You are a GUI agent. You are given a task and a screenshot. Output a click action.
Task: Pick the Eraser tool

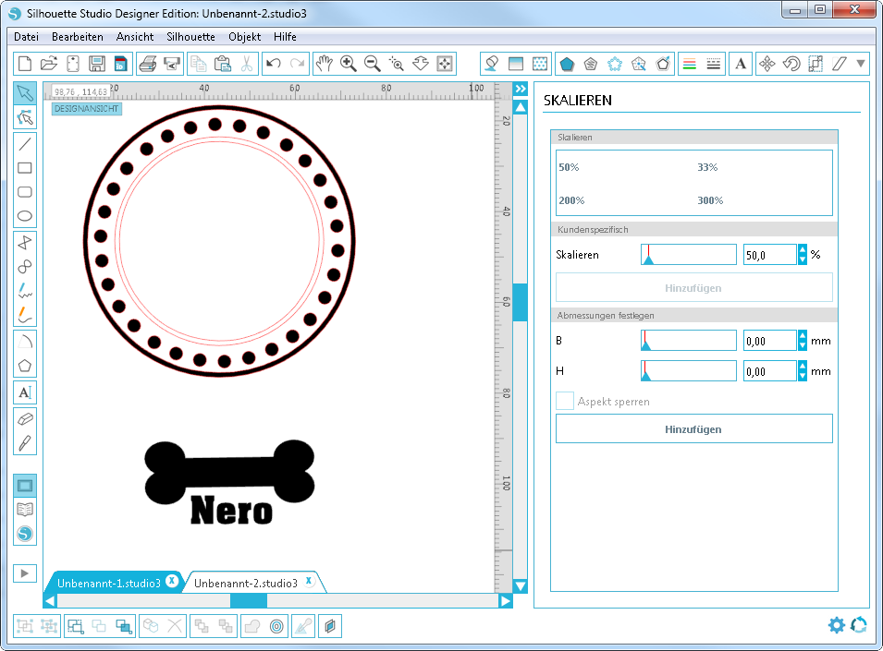point(25,418)
